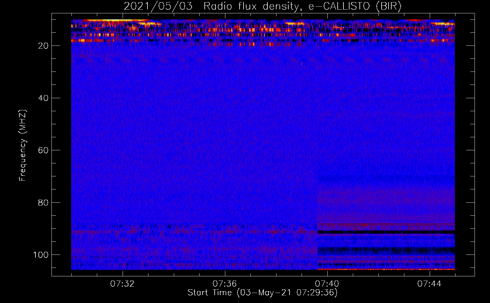This screenshot has height=303, width=490.
Task: Click the 'Frequency (MHZ)' axis label
Action: [x=23, y=145]
